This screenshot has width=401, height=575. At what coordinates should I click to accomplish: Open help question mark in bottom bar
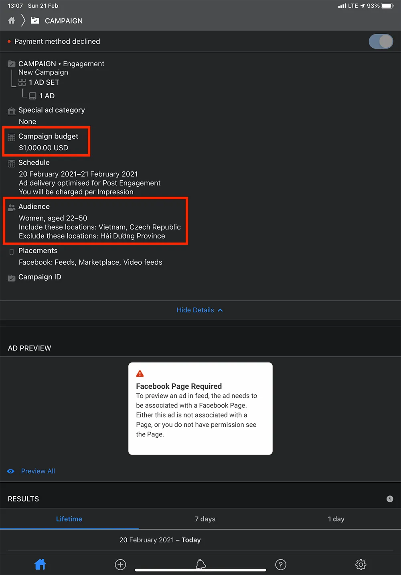281,565
